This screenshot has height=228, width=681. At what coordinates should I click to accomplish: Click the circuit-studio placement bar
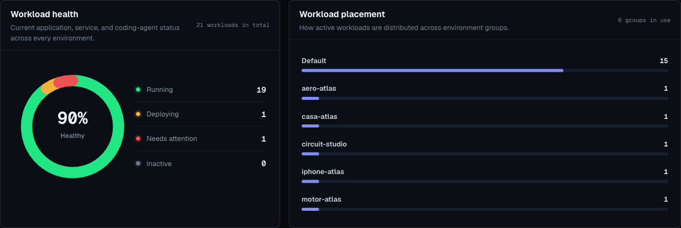pyautogui.click(x=484, y=154)
